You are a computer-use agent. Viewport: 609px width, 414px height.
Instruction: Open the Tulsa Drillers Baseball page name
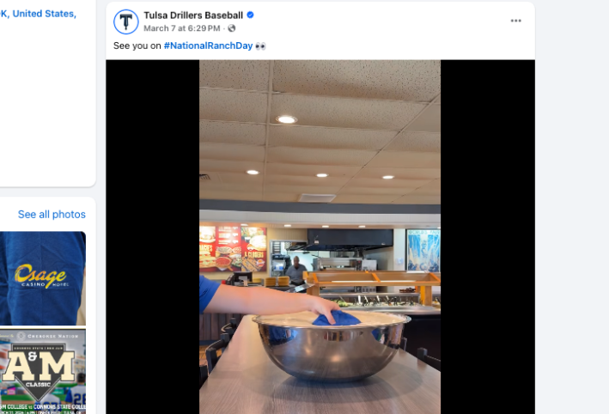point(193,15)
